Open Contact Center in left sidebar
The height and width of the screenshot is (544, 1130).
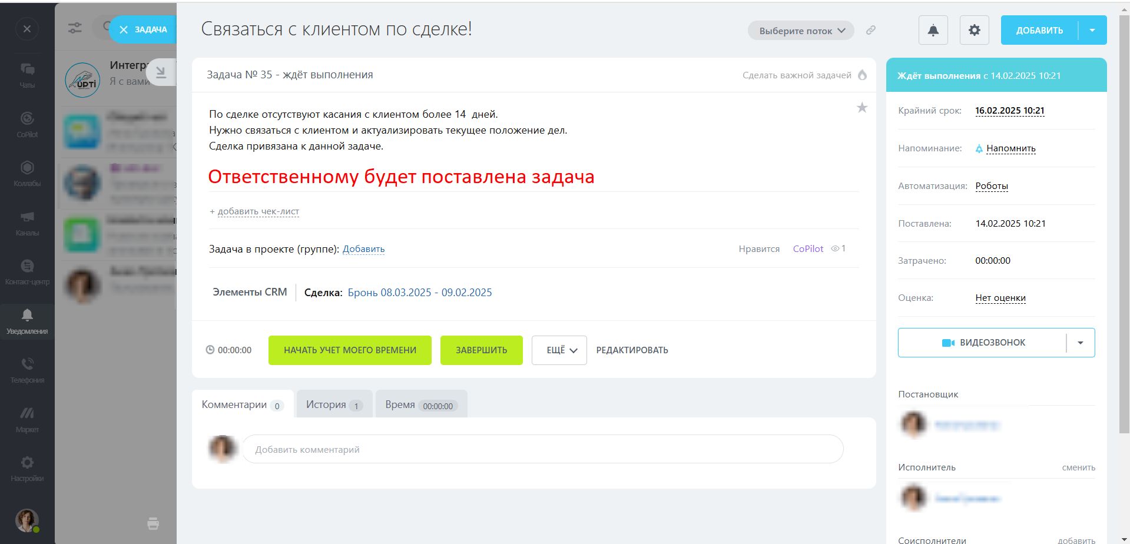[27, 271]
